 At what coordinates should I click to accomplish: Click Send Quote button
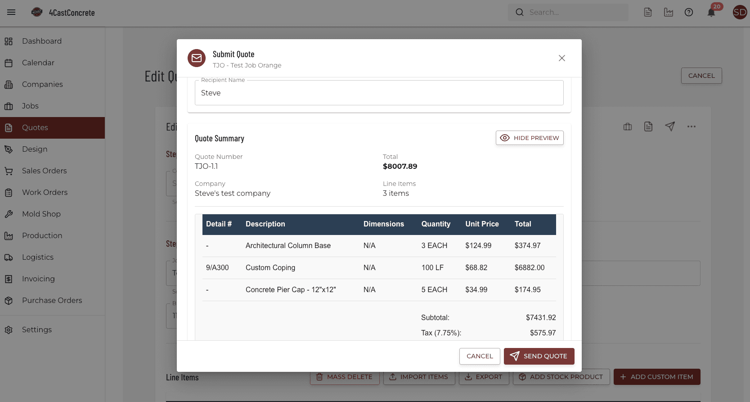pos(539,356)
